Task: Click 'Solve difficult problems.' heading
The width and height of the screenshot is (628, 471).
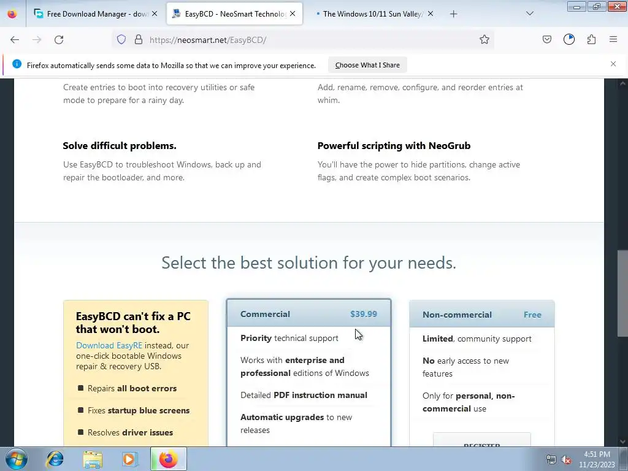Action: pos(120,146)
